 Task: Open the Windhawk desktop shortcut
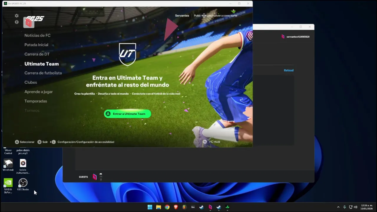click(x=8, y=165)
